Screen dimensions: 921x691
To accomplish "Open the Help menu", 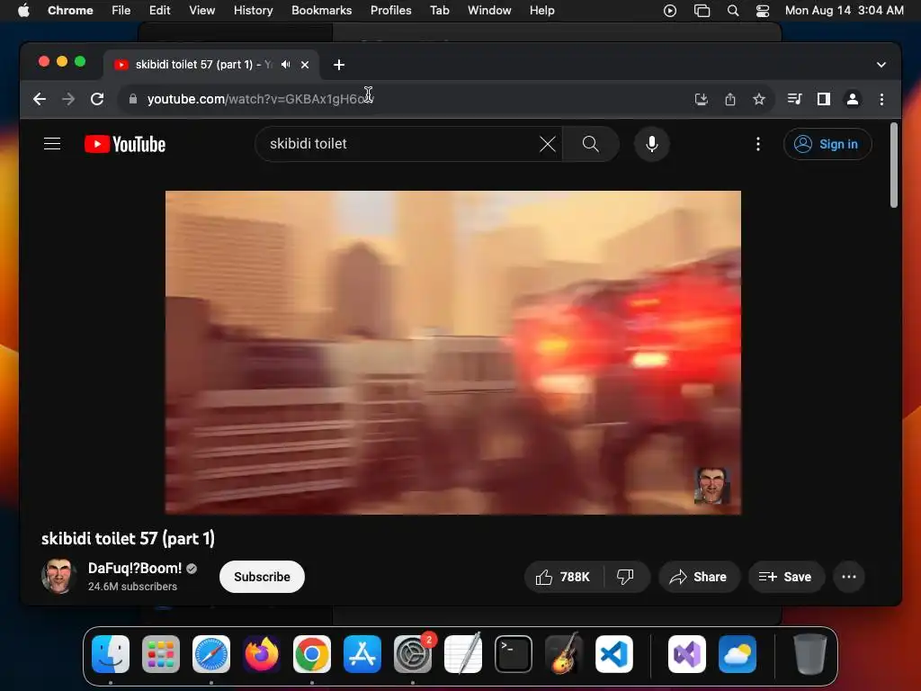I will [x=541, y=11].
